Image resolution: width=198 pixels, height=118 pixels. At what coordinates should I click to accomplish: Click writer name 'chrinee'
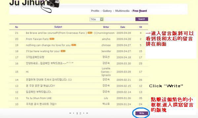(x=106, y=45)
